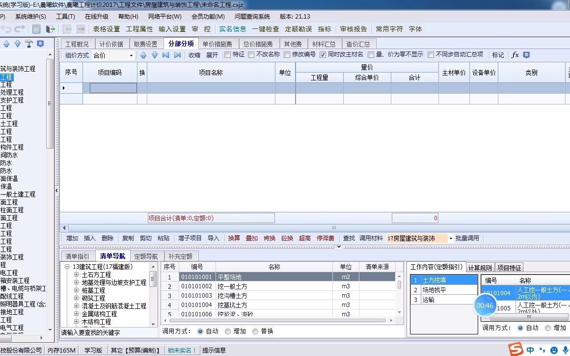Image resolution: width=570 pixels, height=356 pixels.
Task: Click the 标记 (mark) icon on the toolbar
Action: 497,55
